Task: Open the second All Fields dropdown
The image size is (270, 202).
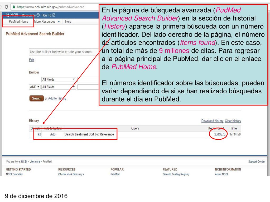Action: 59,87
